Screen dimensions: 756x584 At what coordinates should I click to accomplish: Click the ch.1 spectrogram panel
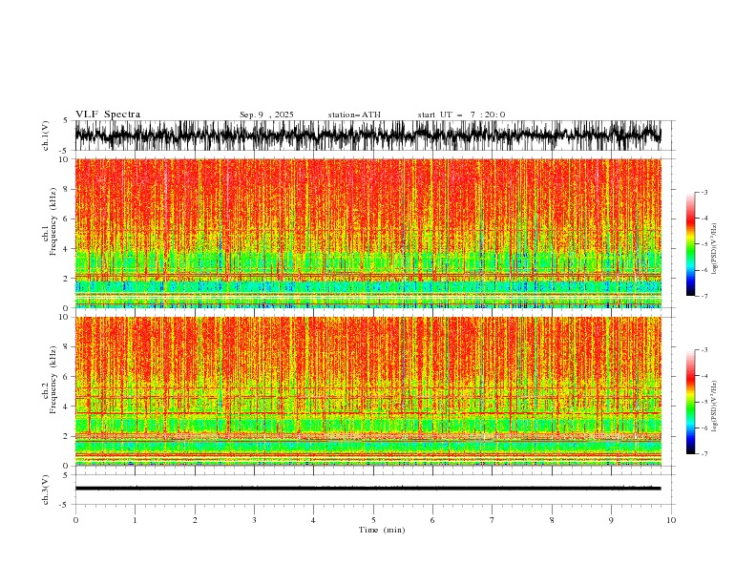point(367,233)
